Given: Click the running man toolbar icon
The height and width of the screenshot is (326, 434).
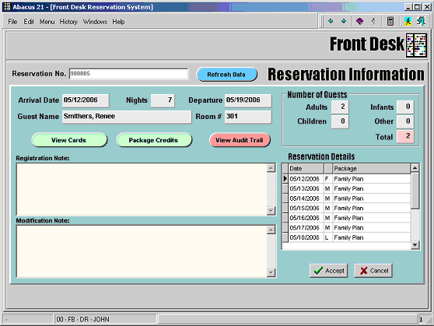Looking at the screenshot, I should [408, 21].
